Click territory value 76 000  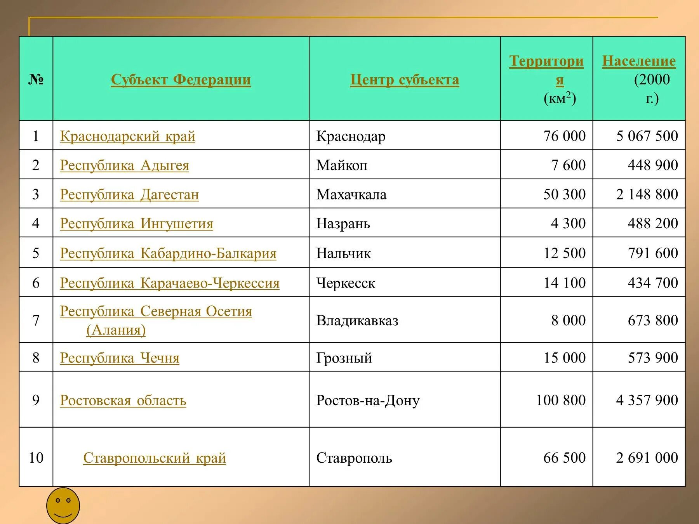[564, 136]
